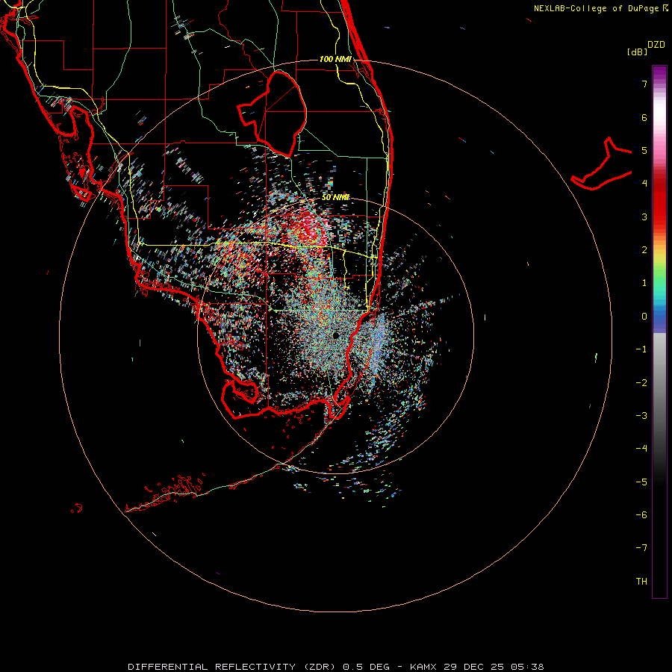Select the 4 dB tick label
The image size is (672, 672).
(644, 184)
